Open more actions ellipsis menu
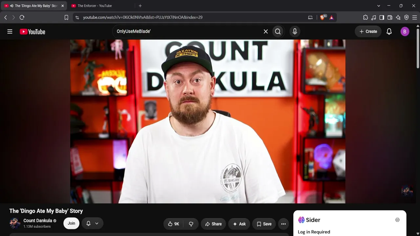420x236 pixels. pos(283,224)
